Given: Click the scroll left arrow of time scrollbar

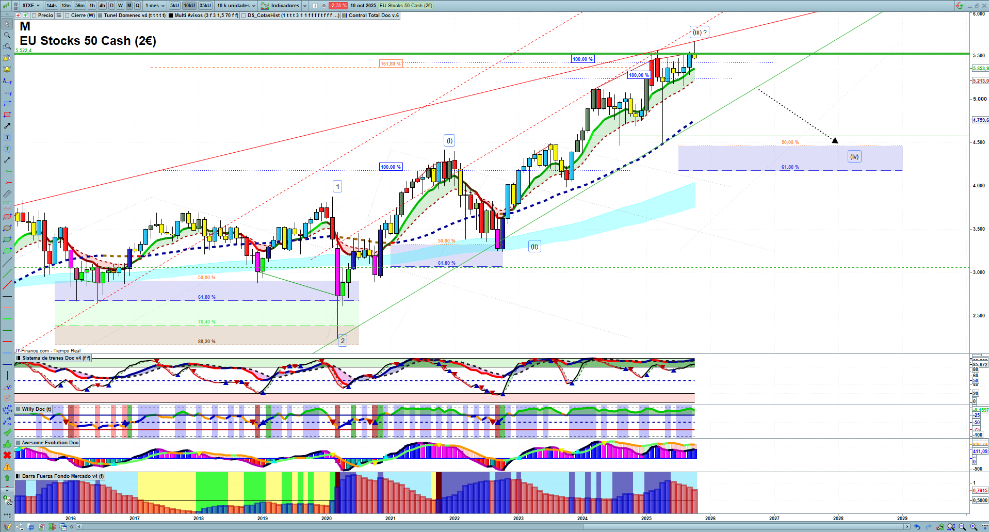Looking at the screenshot, I should (x=79, y=527).
